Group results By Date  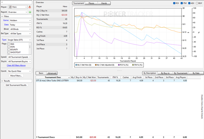point(196,73)
